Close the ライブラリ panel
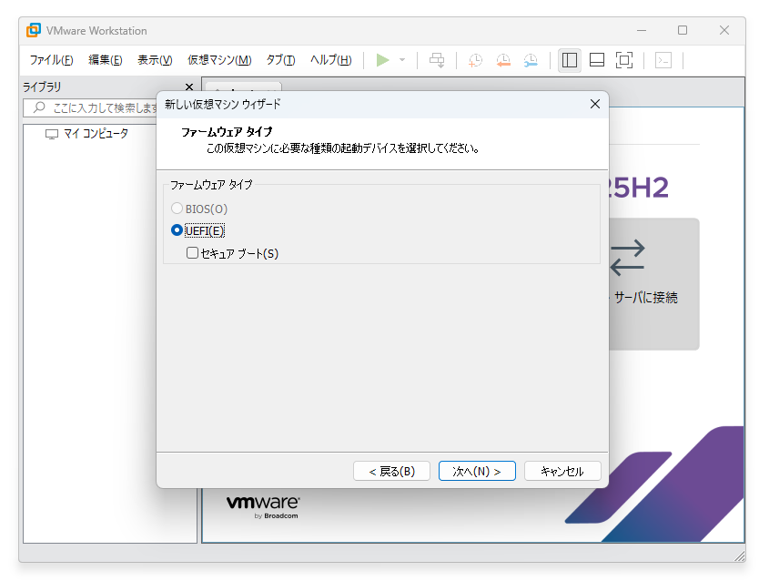Image resolution: width=759 pixels, height=581 pixels. coord(189,87)
